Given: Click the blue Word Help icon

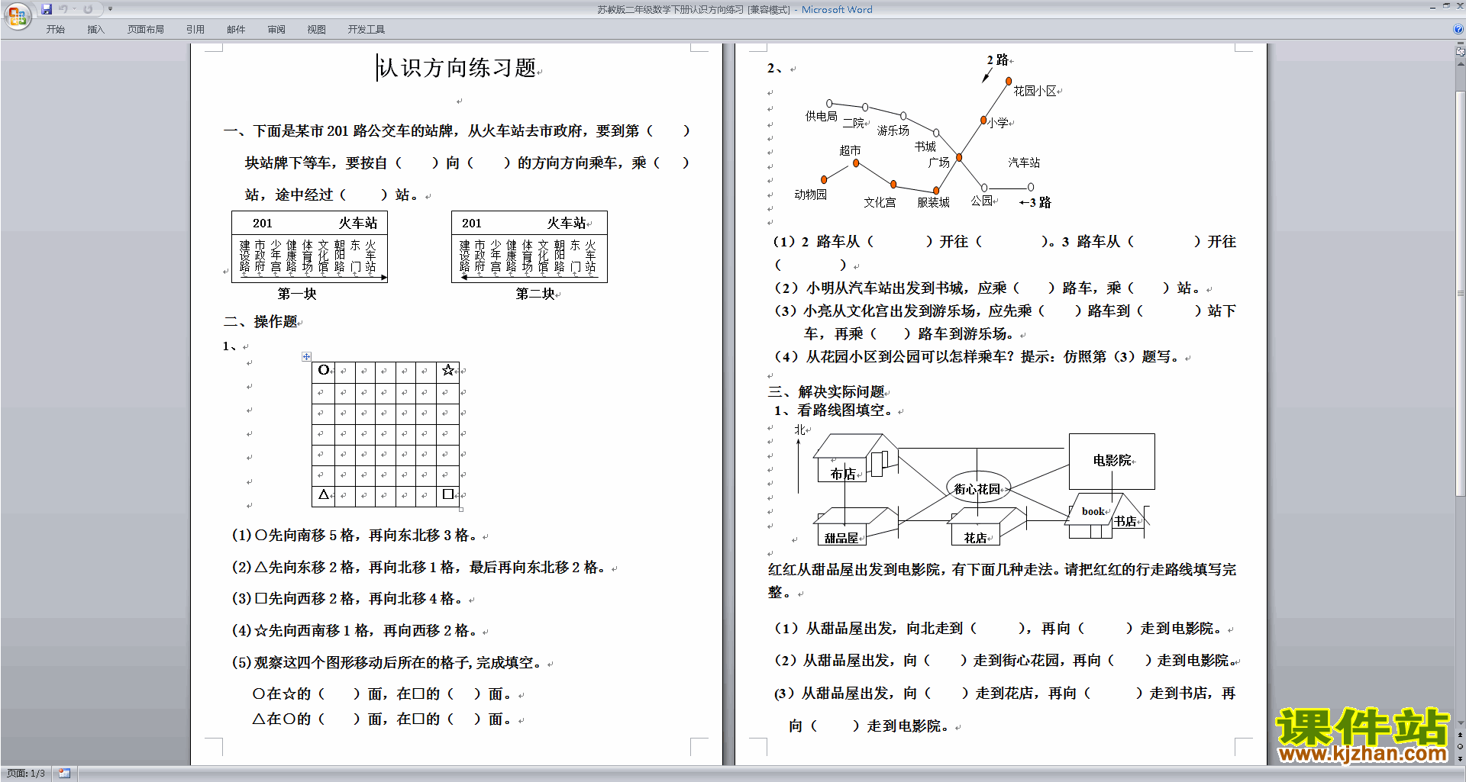Looking at the screenshot, I should (1458, 29).
